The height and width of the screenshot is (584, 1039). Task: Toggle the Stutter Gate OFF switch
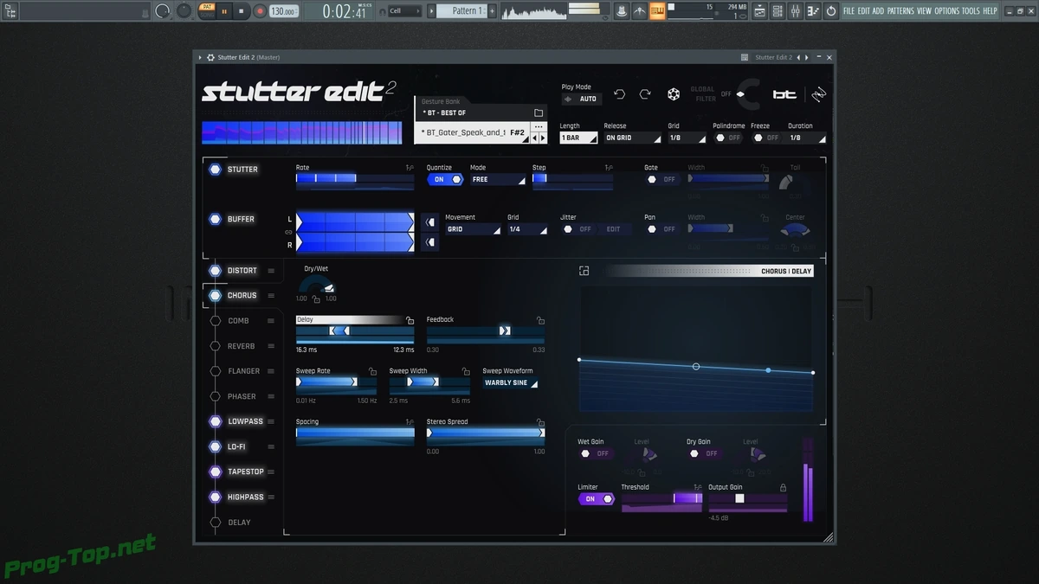point(661,179)
